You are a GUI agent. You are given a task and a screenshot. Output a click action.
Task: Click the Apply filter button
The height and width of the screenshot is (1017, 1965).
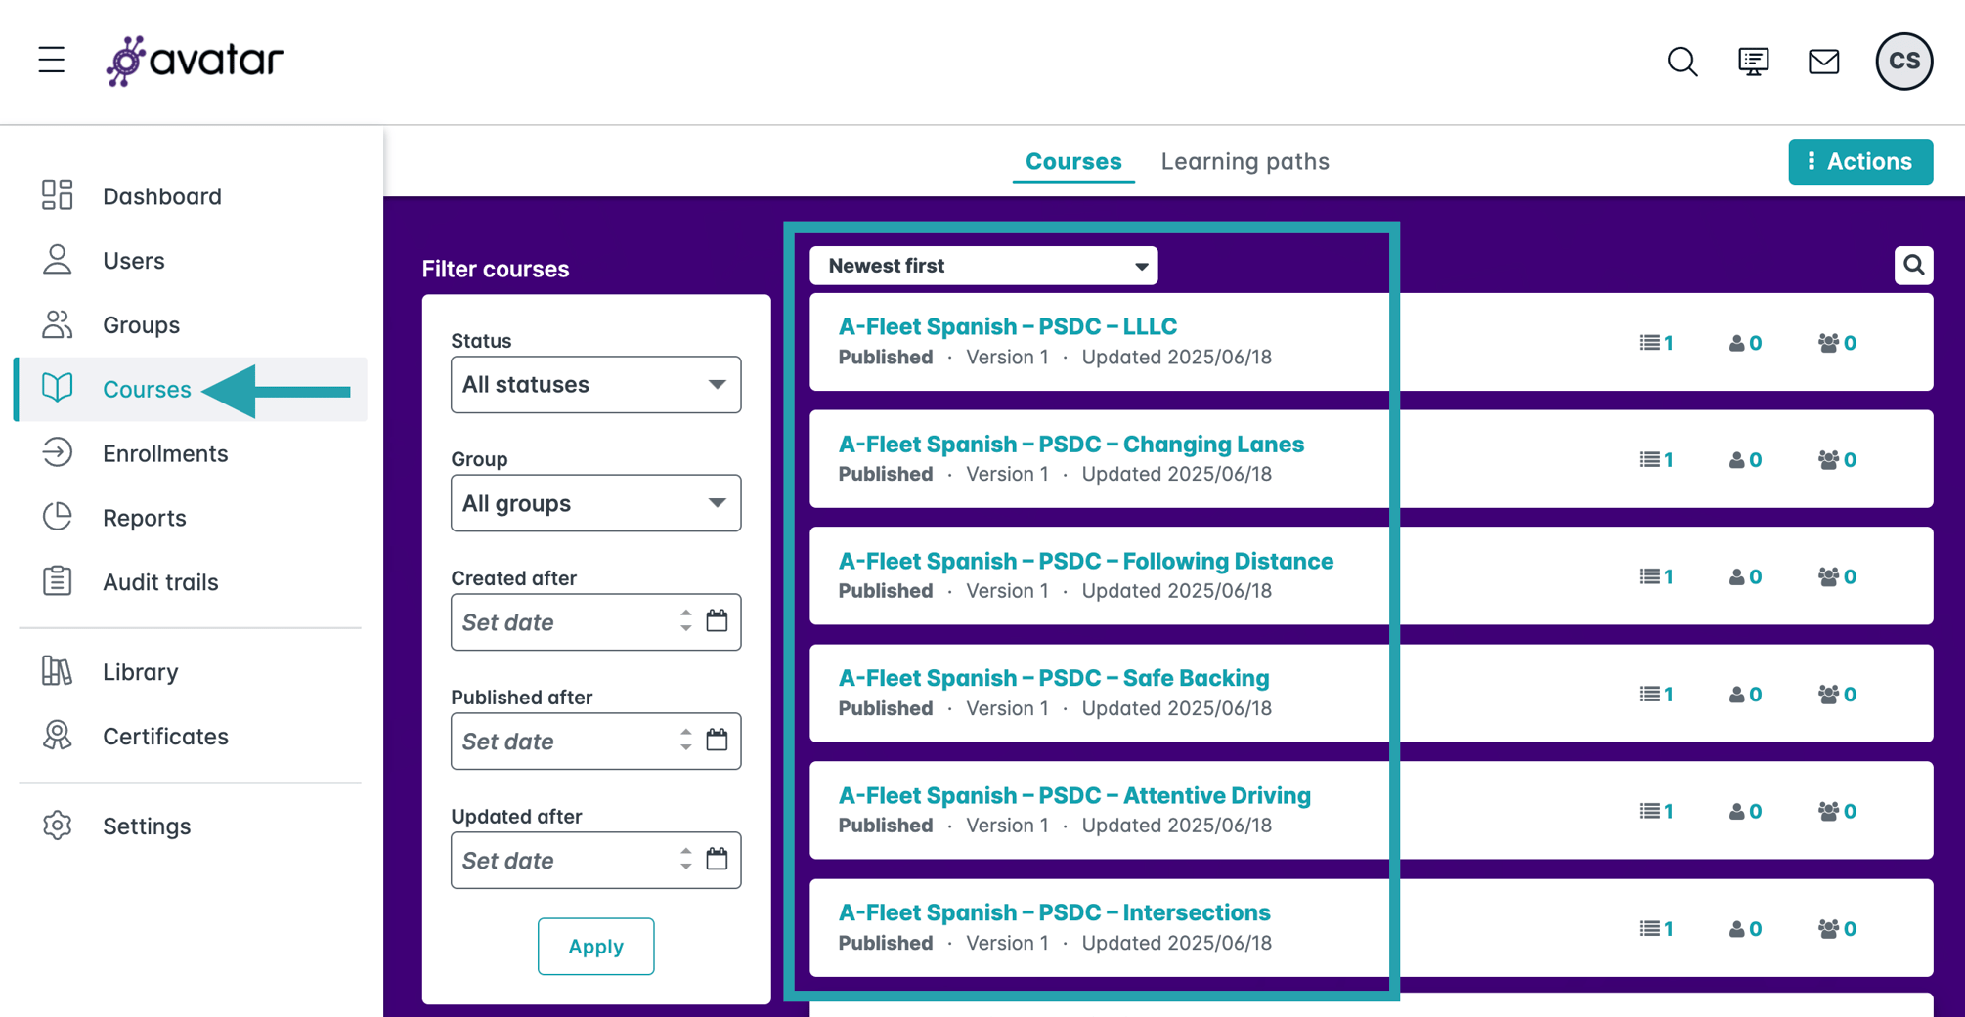point(595,946)
